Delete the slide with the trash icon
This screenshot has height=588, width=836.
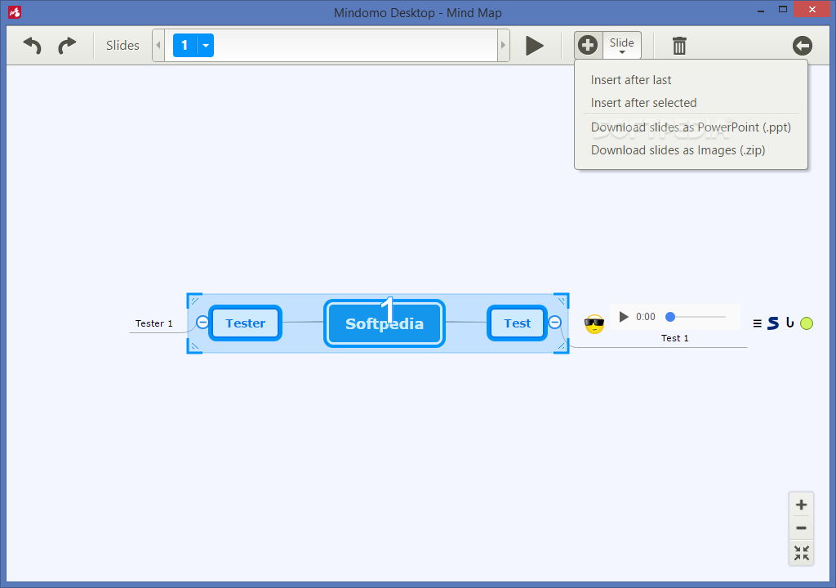(678, 46)
